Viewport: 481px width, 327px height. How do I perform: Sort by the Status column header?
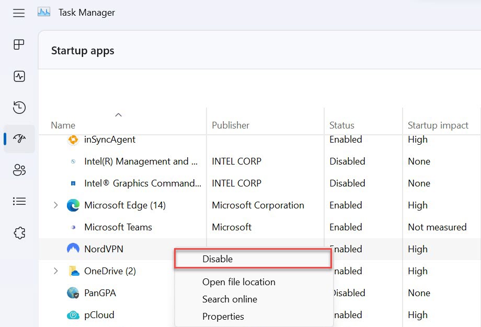(x=342, y=125)
